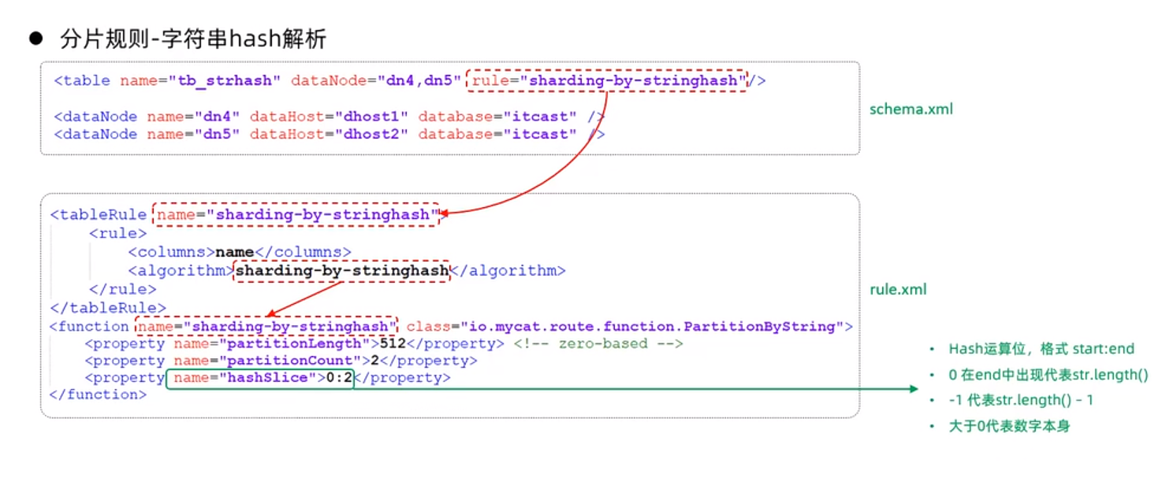Click the name="partitionLength" property attribute
Viewport: 1173px width, 493px height.
tap(272, 343)
